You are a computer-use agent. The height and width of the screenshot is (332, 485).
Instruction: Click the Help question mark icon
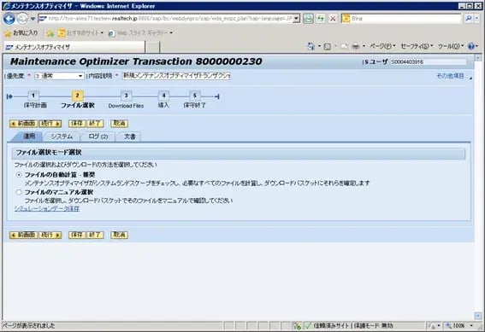click(x=471, y=46)
